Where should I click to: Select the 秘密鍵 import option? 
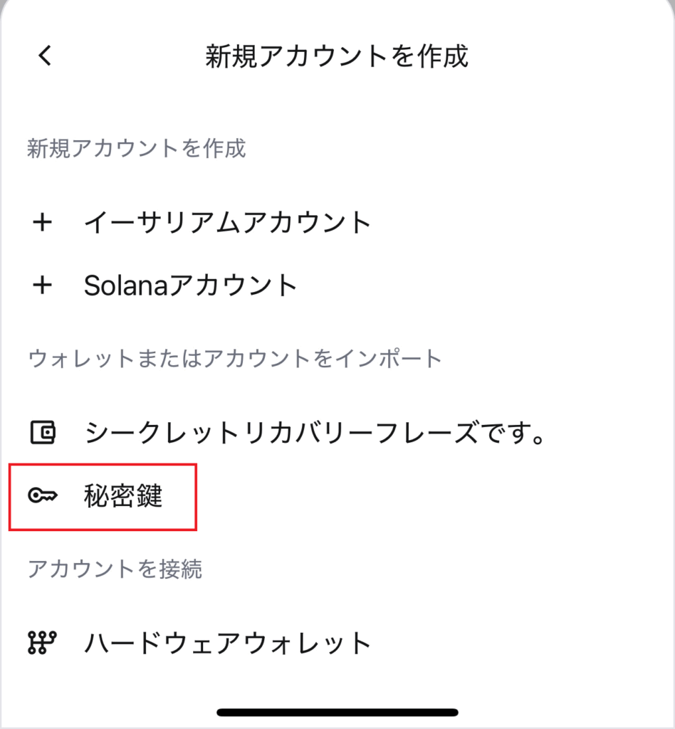123,496
